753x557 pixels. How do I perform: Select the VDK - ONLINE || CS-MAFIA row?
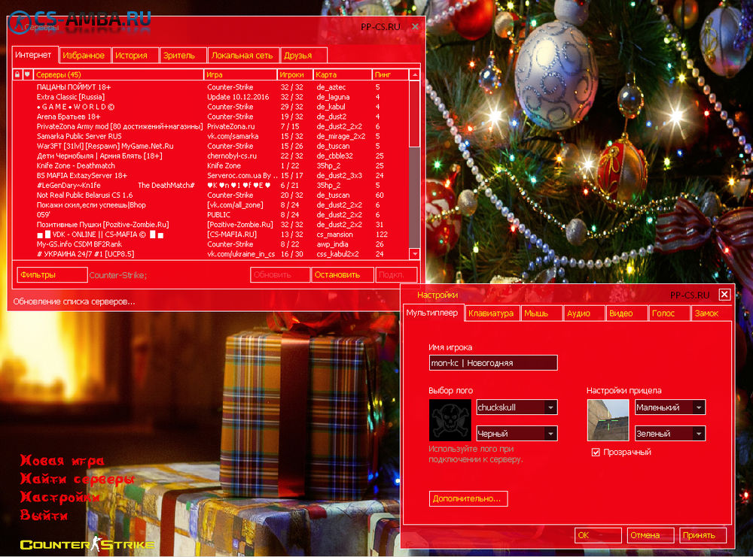211,235
